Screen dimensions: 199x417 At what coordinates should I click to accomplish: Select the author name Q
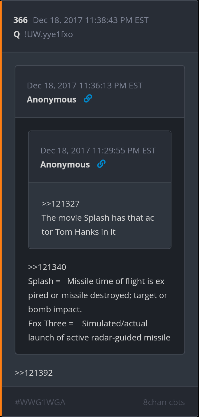[x=17, y=34]
